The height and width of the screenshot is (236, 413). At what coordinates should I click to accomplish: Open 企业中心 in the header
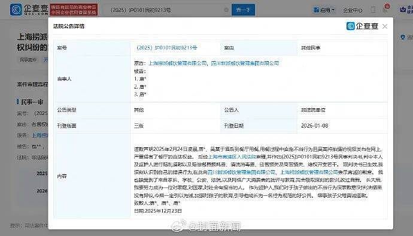tap(353, 10)
